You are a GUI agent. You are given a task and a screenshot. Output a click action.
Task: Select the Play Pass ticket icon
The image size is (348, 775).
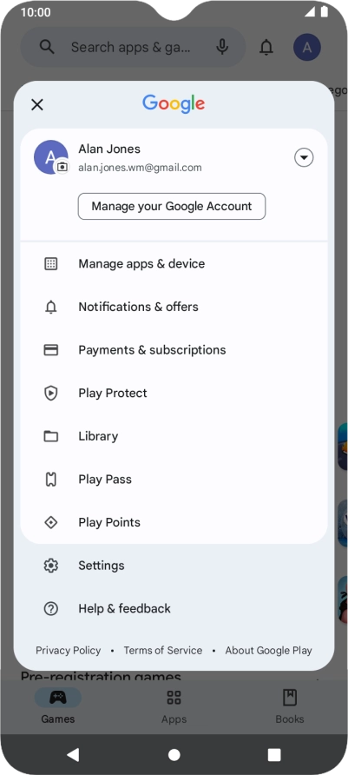[x=51, y=480]
